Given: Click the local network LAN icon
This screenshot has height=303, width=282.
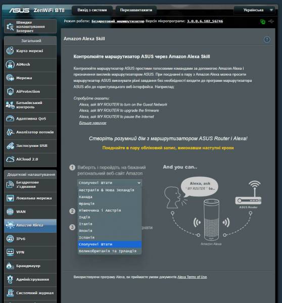Looking at the screenshot, I should click(10, 198).
